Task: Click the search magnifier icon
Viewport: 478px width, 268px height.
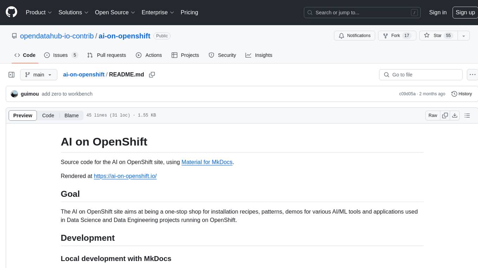Action: pos(310,13)
